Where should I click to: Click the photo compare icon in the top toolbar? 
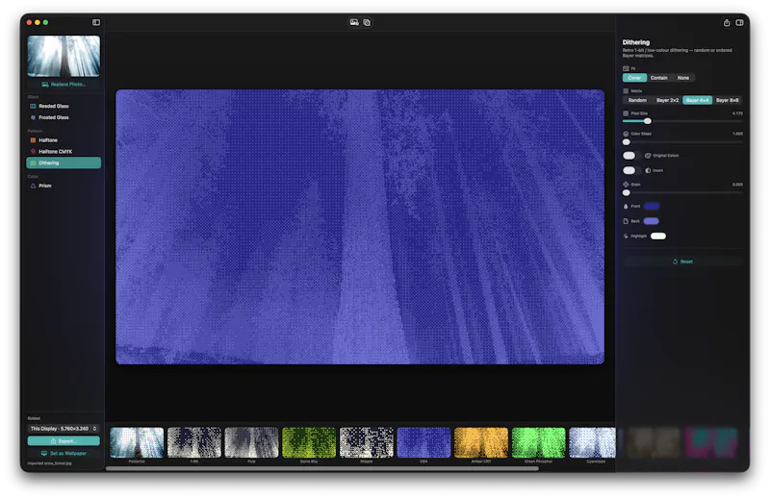[x=354, y=22]
